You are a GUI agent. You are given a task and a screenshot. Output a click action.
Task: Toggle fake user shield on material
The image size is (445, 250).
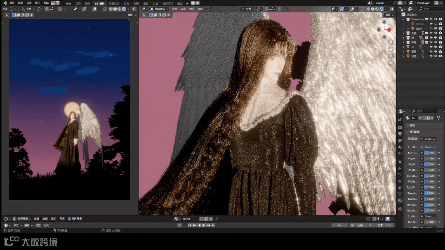coord(424,118)
